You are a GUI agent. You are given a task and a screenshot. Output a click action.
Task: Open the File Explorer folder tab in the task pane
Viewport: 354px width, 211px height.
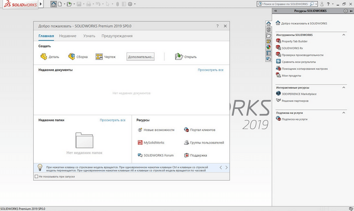[268, 35]
